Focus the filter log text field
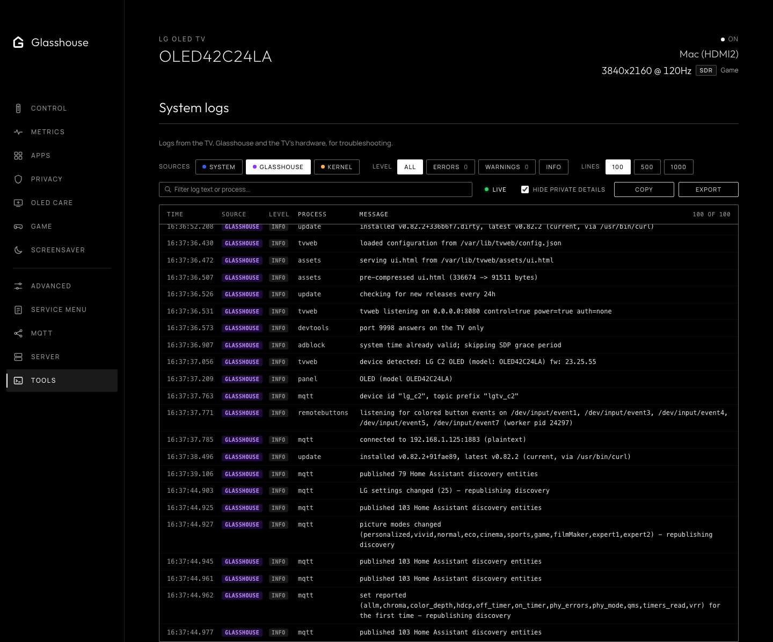 click(x=316, y=189)
